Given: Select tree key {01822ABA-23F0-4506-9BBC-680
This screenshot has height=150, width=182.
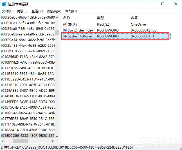Looking at the screenshot, I should (28, 130).
